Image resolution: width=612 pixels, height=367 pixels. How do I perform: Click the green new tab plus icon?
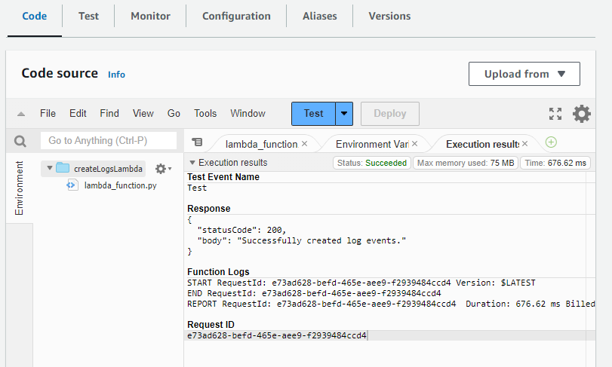551,142
